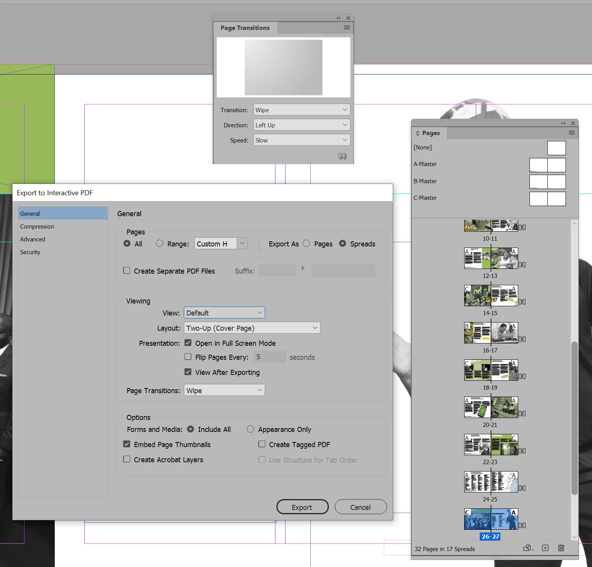
Task: Enable Create Separate PDF Files
Action: pos(127,270)
